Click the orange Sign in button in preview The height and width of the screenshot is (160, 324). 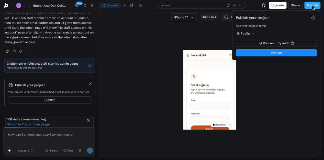click(209, 128)
